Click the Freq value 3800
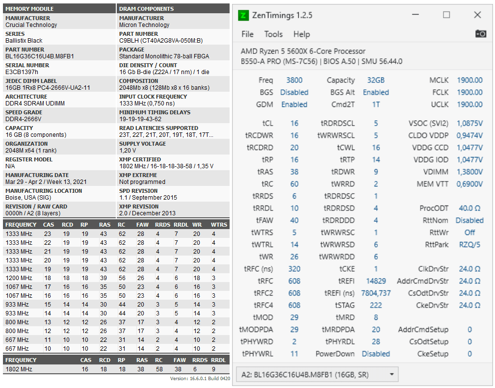 [294, 80]
